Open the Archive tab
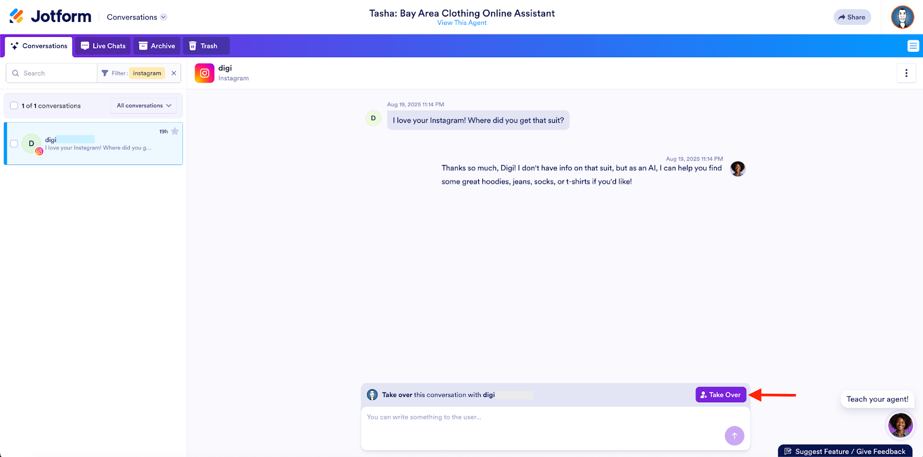Image resolution: width=923 pixels, height=457 pixels. [x=157, y=46]
